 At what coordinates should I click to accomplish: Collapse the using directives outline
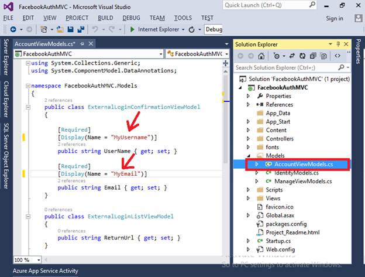click(28, 63)
